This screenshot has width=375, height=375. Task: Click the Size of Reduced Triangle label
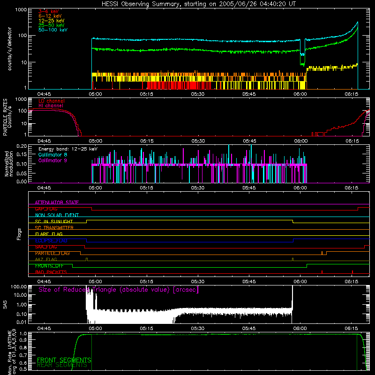click(x=119, y=290)
